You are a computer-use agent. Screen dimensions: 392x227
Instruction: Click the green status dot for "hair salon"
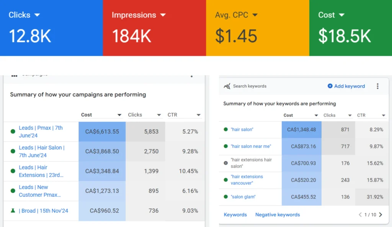coord(225,129)
